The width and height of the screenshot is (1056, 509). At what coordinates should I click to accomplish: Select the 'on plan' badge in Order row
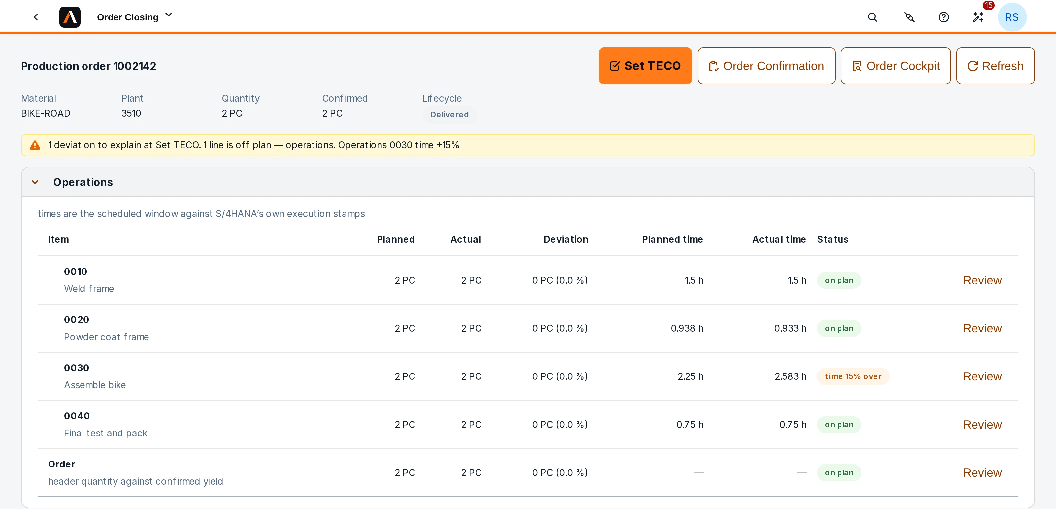coord(839,472)
